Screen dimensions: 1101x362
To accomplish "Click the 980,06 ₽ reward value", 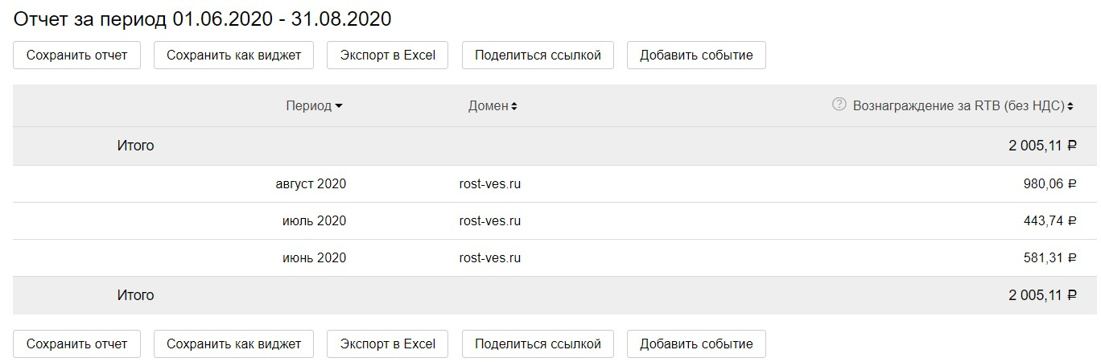I will [x=1049, y=184].
